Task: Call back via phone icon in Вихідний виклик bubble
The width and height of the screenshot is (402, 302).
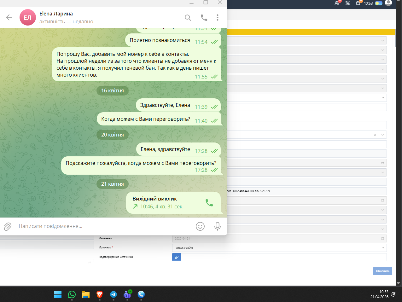Action: click(209, 203)
